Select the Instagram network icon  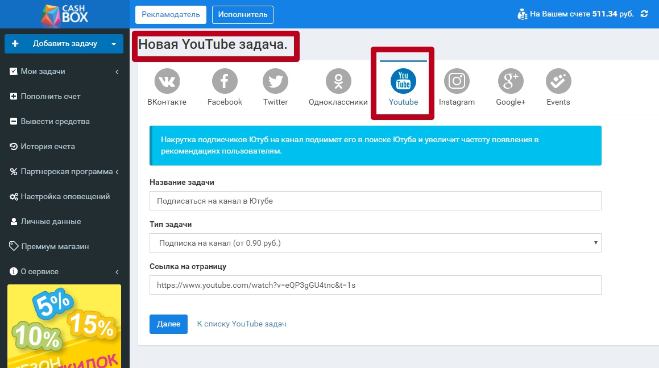tap(457, 81)
